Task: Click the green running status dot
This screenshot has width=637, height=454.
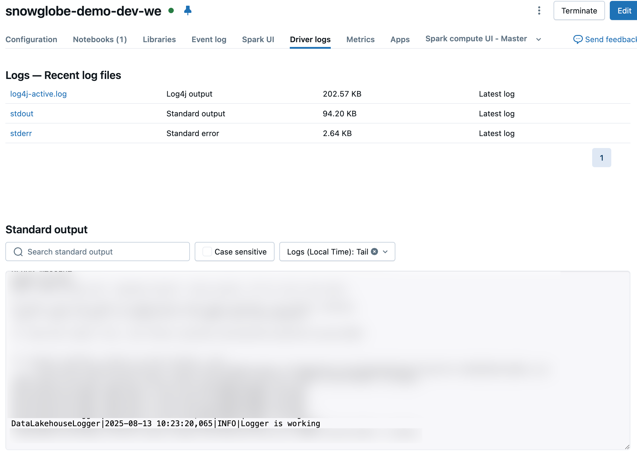Action: click(171, 10)
